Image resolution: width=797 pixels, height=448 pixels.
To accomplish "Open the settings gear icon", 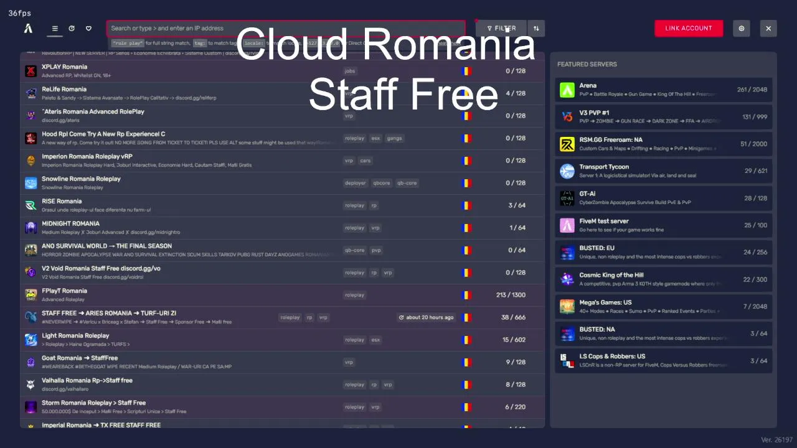I will pyautogui.click(x=741, y=28).
